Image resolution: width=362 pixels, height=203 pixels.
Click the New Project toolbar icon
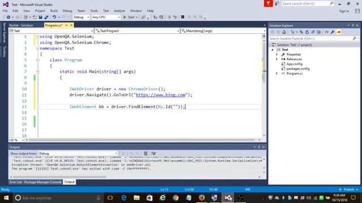tap(25, 17)
